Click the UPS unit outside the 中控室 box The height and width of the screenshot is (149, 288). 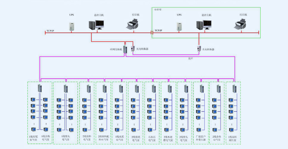pos(71,26)
